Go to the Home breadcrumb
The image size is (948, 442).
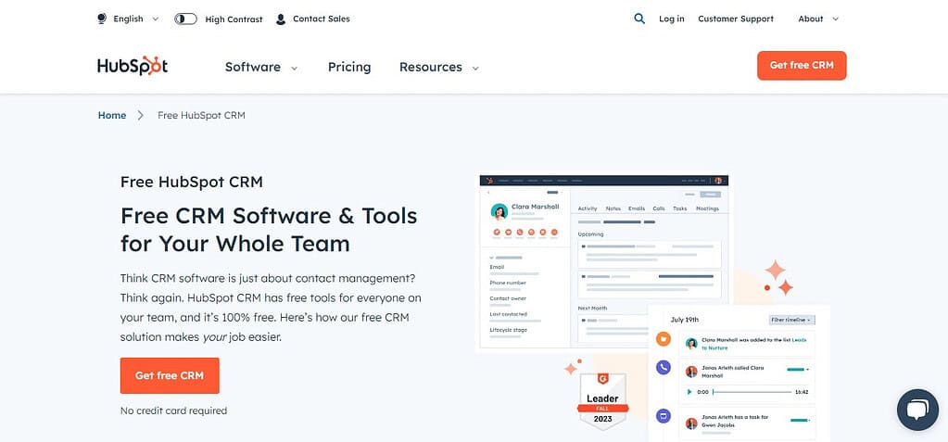[112, 115]
